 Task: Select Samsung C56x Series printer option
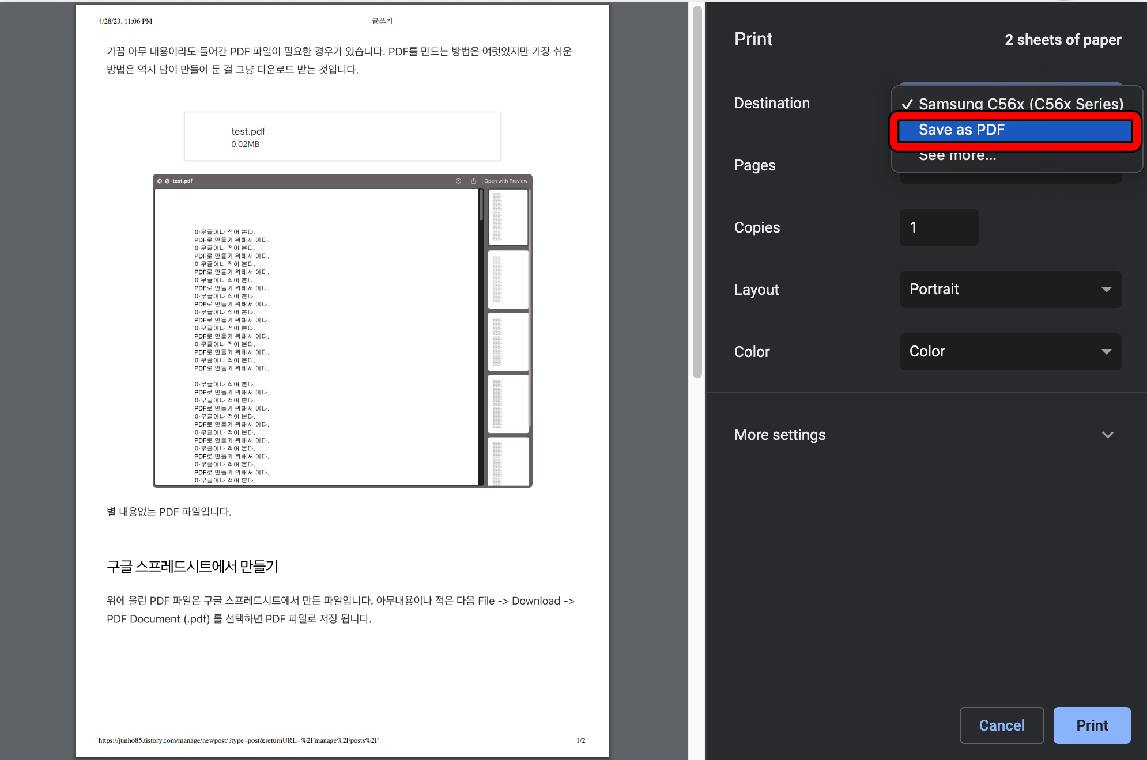coord(1020,104)
